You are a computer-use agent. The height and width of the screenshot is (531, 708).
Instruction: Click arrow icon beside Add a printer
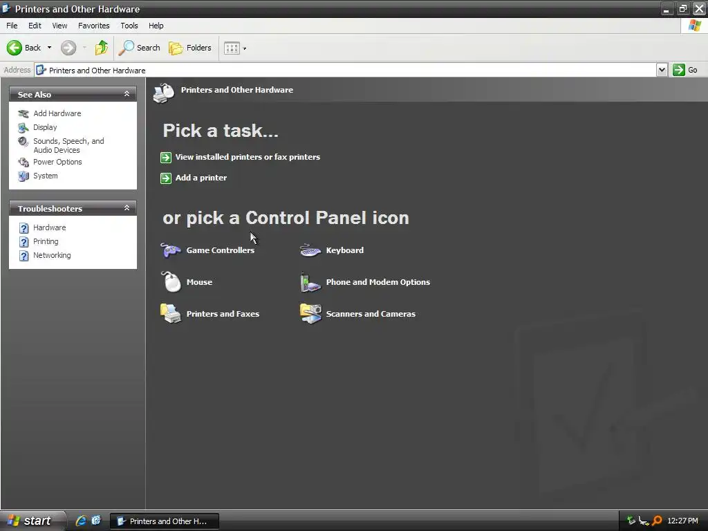(x=166, y=178)
